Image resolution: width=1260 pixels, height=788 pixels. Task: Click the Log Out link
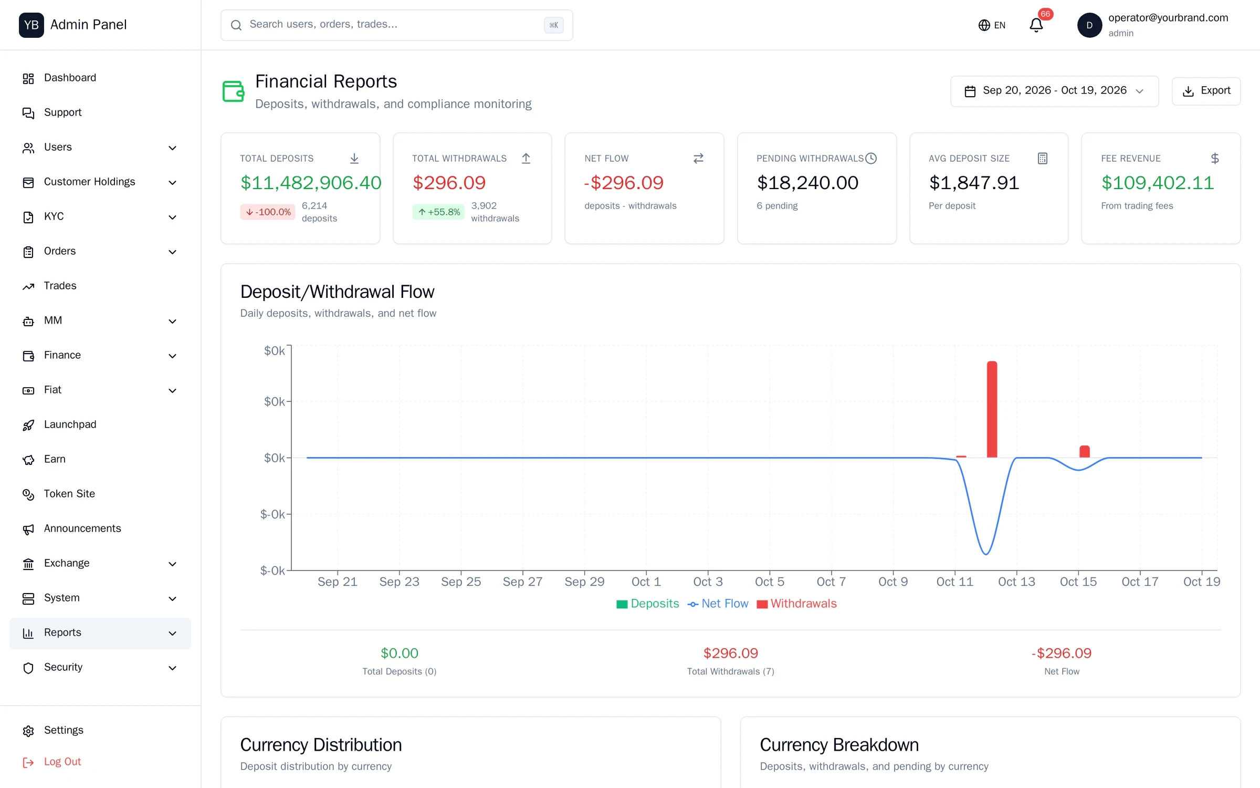pos(52,762)
